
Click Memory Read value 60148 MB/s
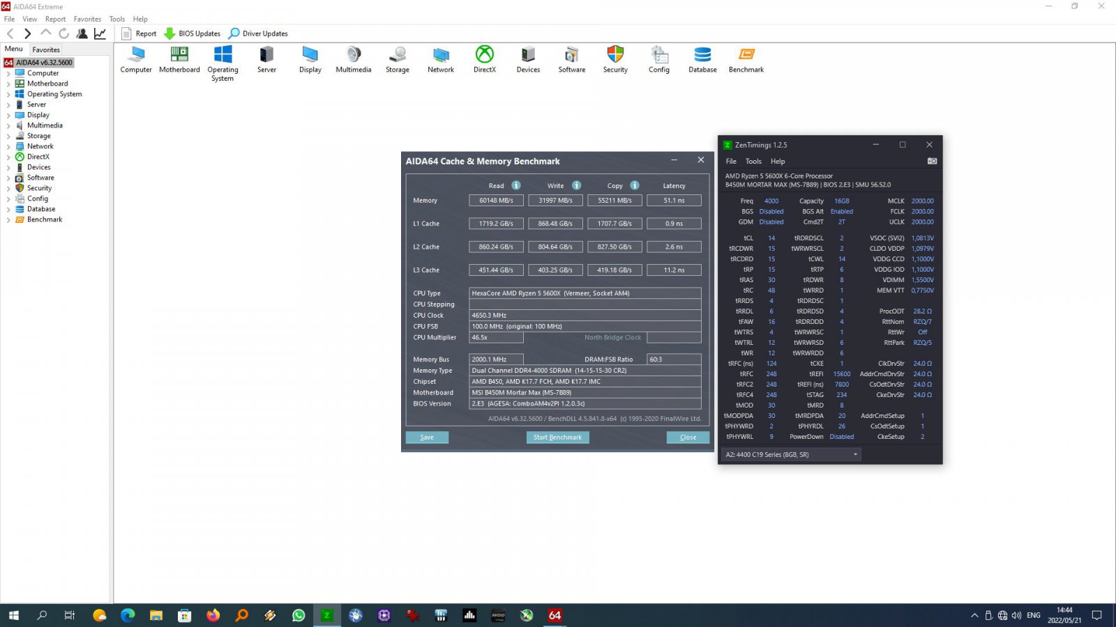(496, 201)
